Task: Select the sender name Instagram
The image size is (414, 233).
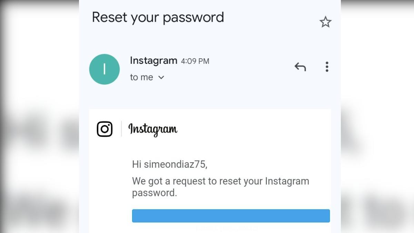Action: 154,60
